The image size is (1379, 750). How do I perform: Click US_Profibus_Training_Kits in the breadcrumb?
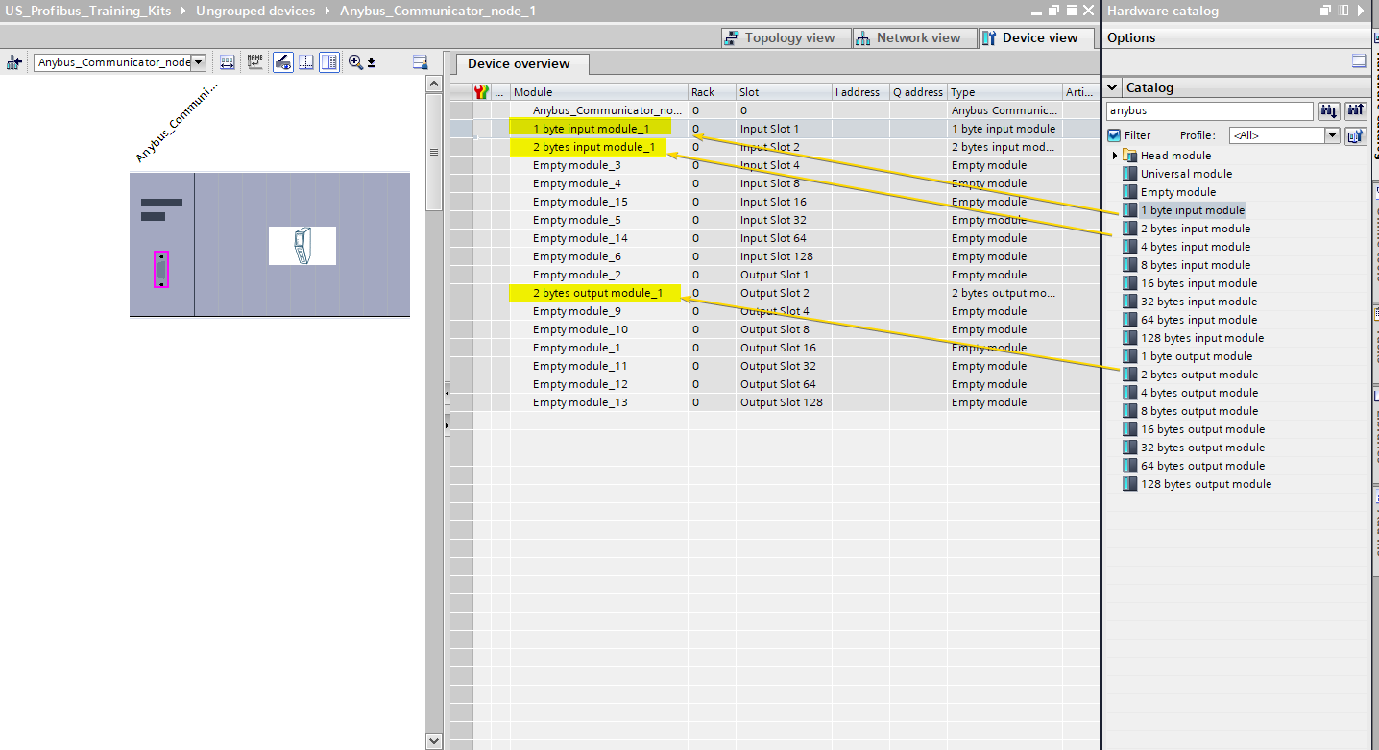pyautogui.click(x=88, y=11)
